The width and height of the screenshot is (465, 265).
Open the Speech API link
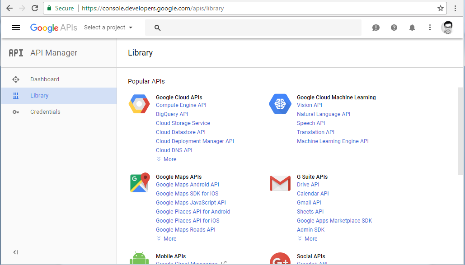(x=311, y=123)
